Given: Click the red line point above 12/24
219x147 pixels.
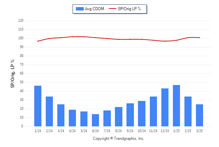Looking at the screenshot, I should click(165, 41).
